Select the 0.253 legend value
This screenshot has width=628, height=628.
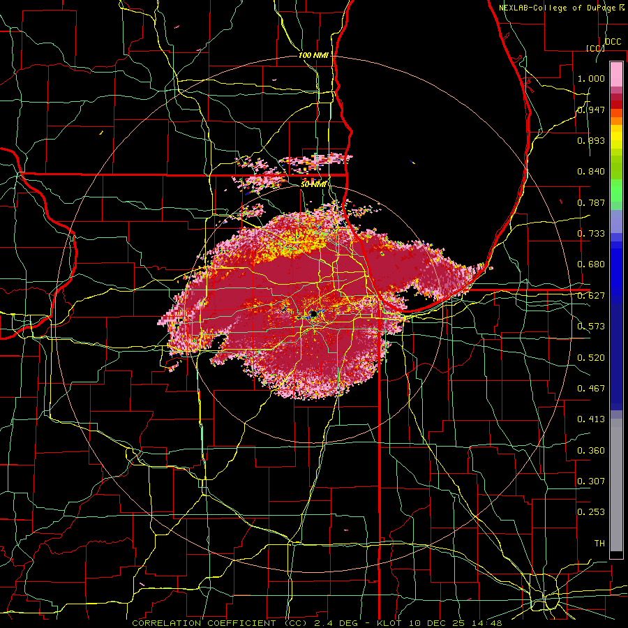591,512
